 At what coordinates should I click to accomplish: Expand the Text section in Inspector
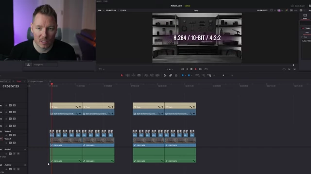[x=302, y=37]
